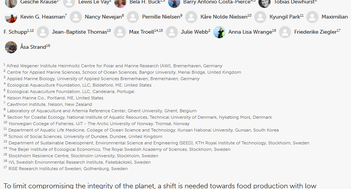
Task: Click the avatar next to Julie Webb
Action: pos(172,32)
